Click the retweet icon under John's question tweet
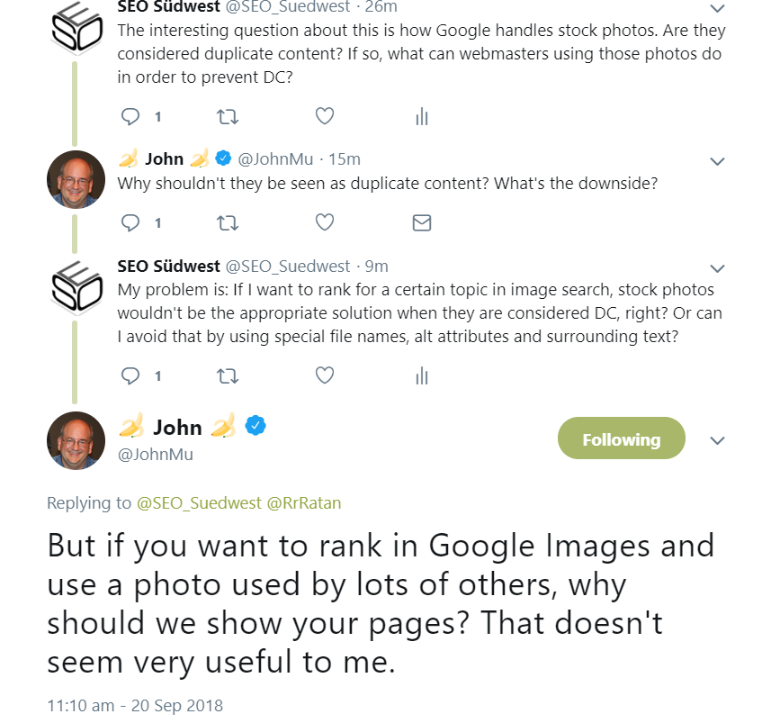Image resolution: width=771 pixels, height=723 pixels. click(x=227, y=222)
